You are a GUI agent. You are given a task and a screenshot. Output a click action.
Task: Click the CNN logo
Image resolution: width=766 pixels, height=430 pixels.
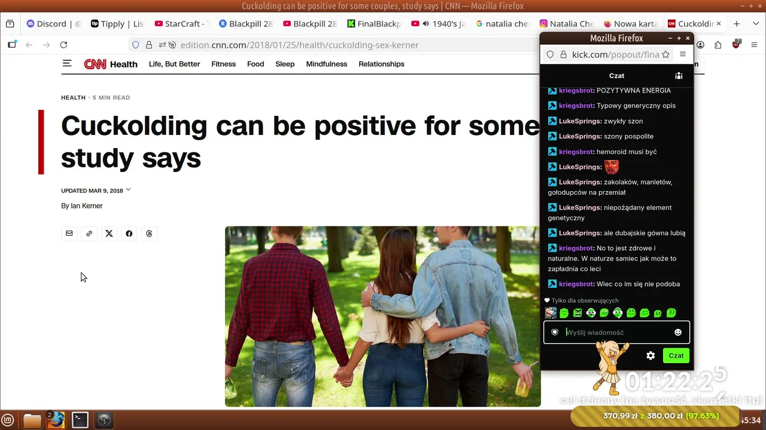pos(95,64)
